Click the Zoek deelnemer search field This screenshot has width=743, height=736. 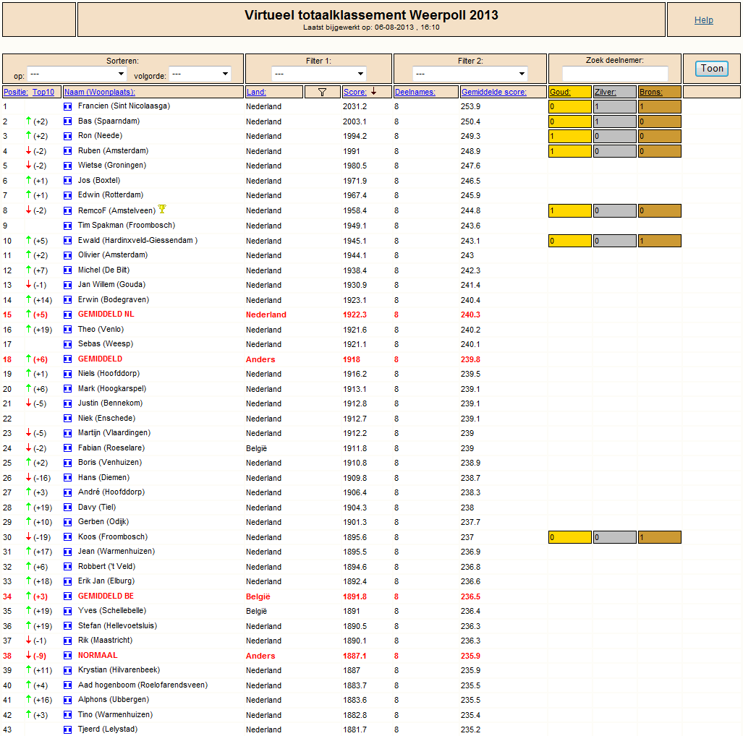point(615,74)
